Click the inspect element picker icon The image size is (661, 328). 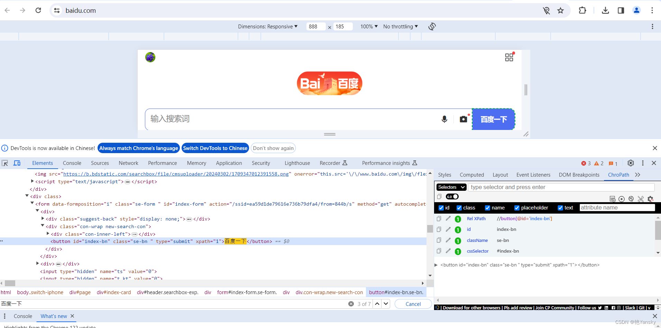[5, 163]
